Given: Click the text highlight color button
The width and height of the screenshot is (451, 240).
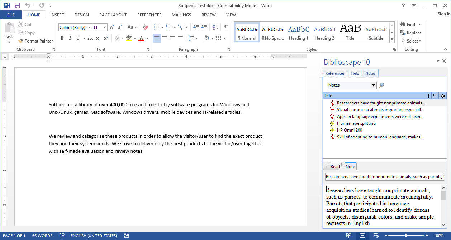Looking at the screenshot, I should (129, 38).
